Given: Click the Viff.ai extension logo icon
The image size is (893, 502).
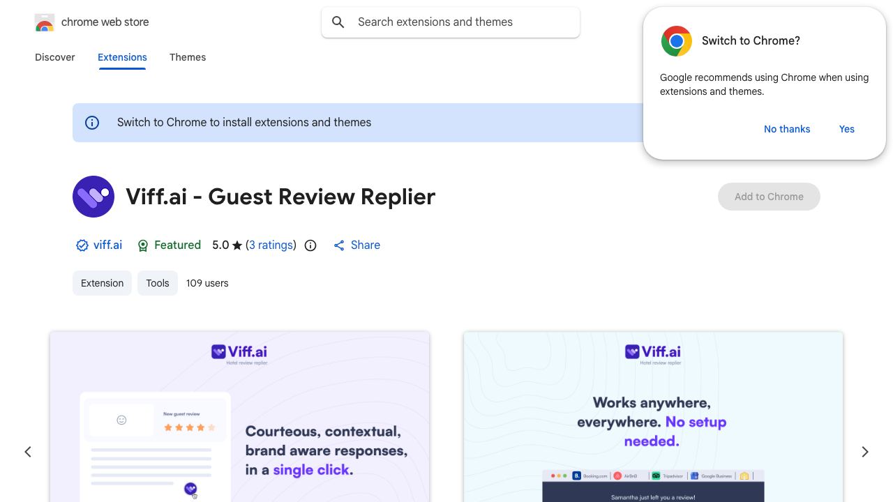Looking at the screenshot, I should tap(93, 197).
